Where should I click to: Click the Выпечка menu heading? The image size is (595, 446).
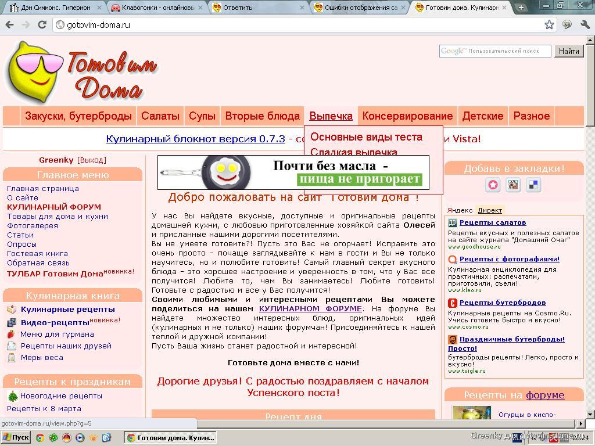click(331, 116)
